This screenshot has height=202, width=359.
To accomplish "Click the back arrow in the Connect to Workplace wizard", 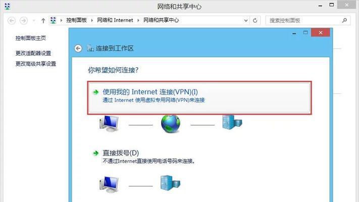I will click(78, 48).
